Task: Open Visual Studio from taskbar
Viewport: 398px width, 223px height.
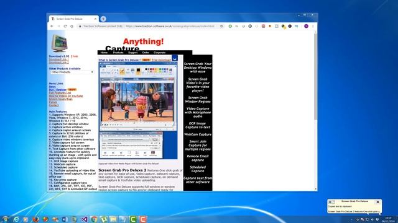Action: tap(85, 219)
